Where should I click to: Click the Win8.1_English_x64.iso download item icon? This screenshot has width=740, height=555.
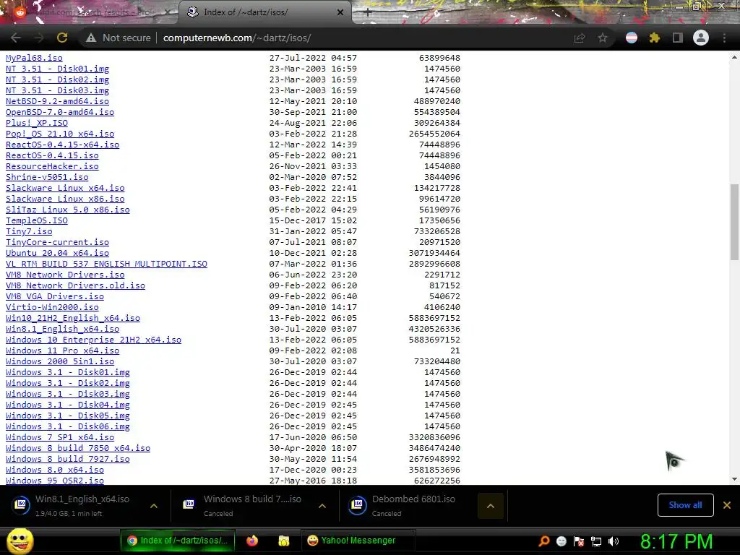21,504
